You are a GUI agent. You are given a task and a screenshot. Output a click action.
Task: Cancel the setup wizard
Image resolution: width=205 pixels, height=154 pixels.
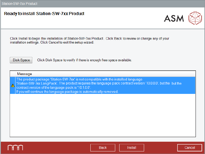pyautogui.click(x=190, y=148)
